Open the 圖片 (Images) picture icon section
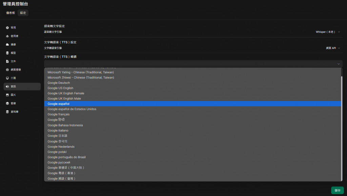The image size is (347, 196). (22, 95)
